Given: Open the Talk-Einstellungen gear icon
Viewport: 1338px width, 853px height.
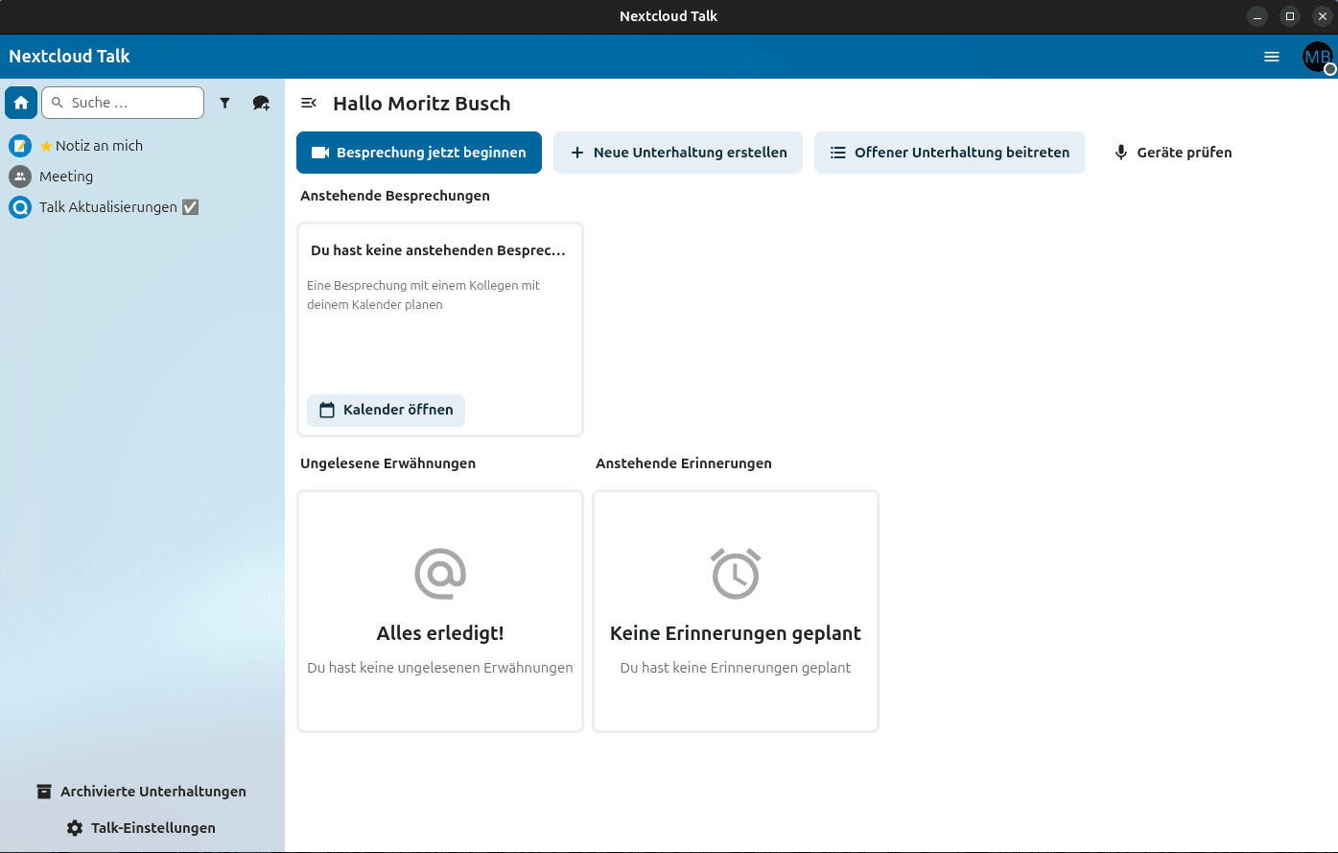Looking at the screenshot, I should [x=74, y=827].
